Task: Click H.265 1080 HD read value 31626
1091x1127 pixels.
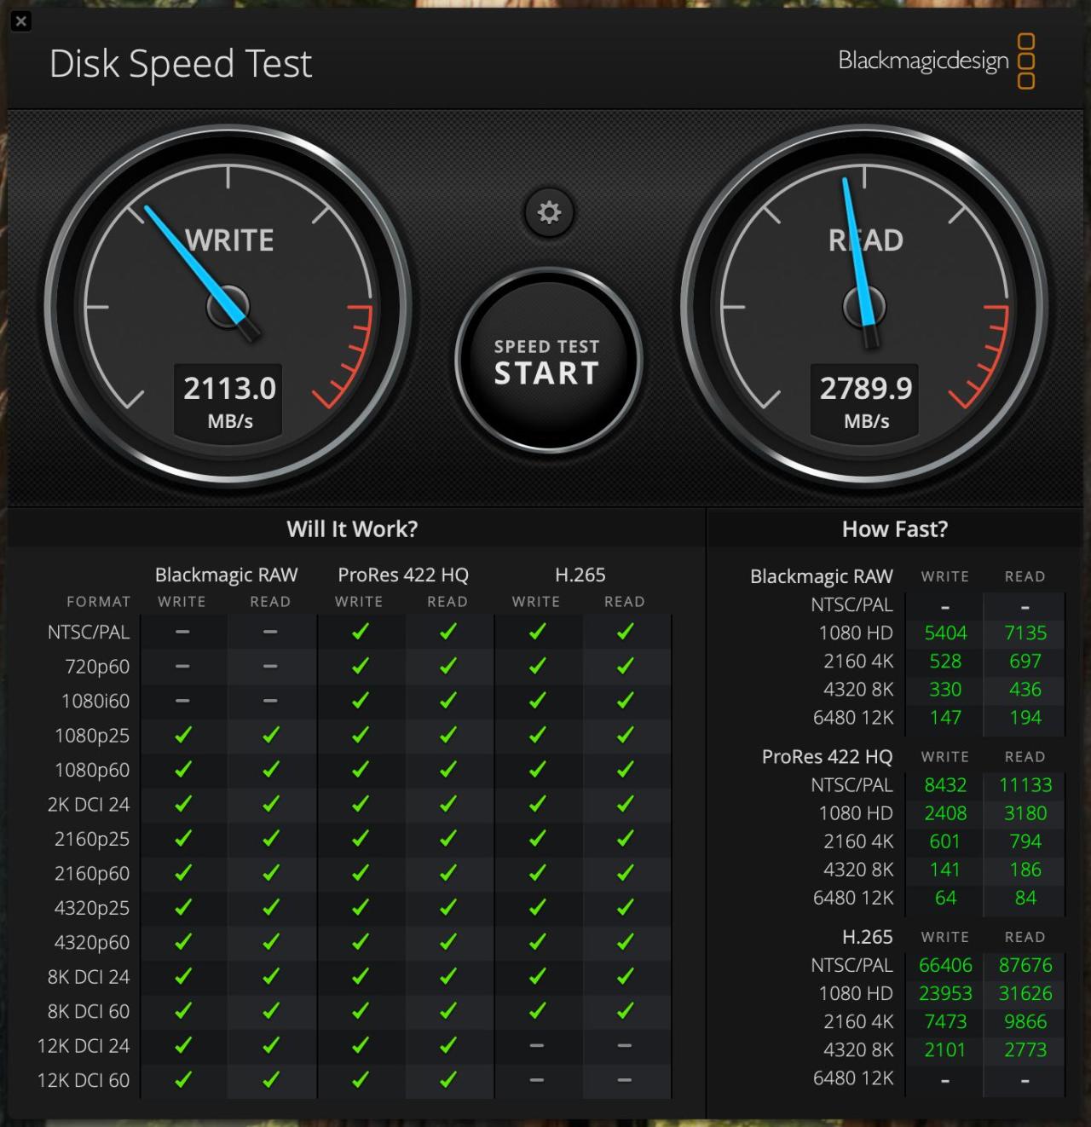Action: click(x=1025, y=993)
